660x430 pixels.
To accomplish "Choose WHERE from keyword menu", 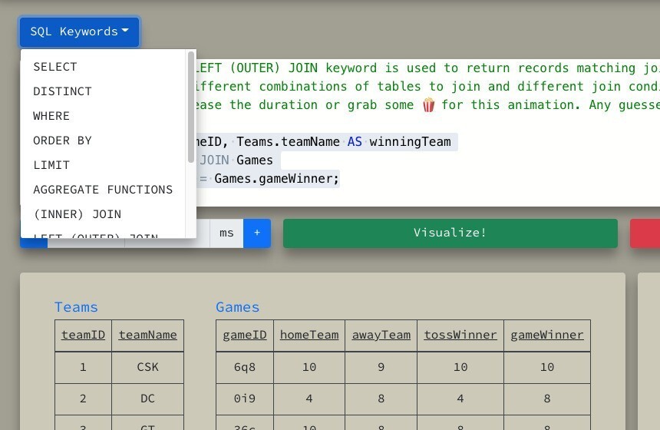I will pyautogui.click(x=103, y=116).
